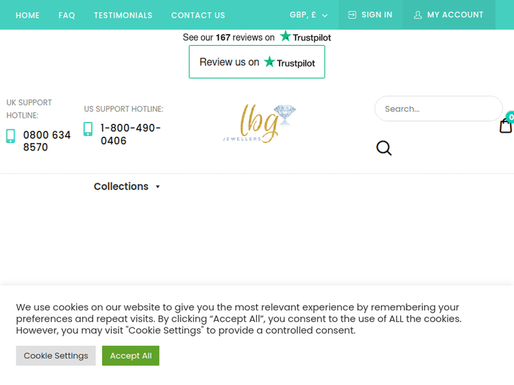The width and height of the screenshot is (514, 385).
Task: Click the Collections dropdown arrow
Action: pos(158,187)
